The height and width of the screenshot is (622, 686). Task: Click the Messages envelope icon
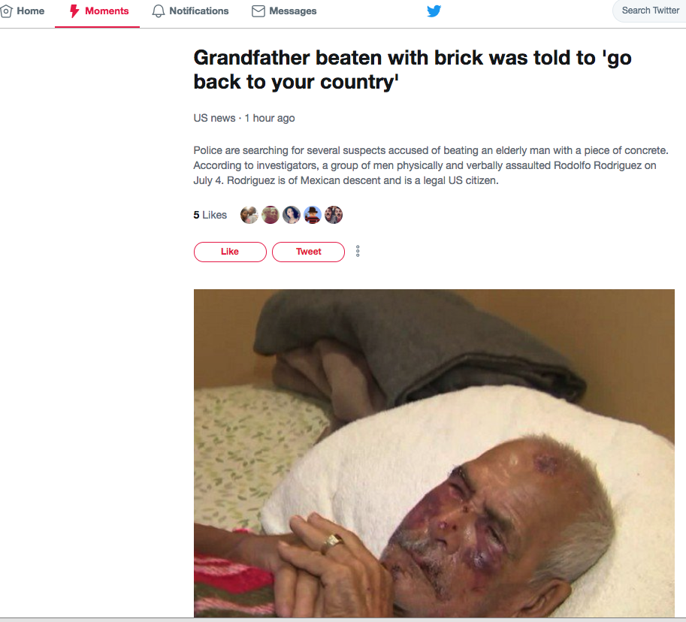pyautogui.click(x=258, y=11)
